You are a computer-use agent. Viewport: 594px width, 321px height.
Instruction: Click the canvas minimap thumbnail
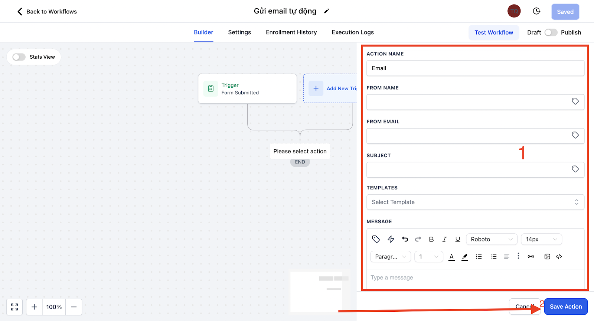pos(320,292)
